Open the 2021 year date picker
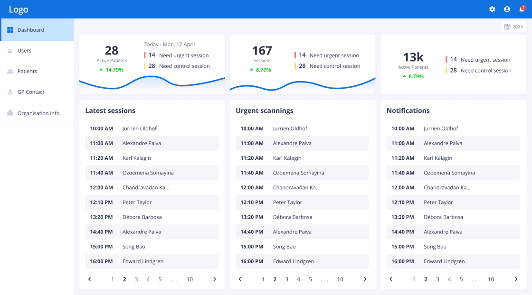Image resolution: width=532 pixels, height=295 pixels. pos(513,27)
